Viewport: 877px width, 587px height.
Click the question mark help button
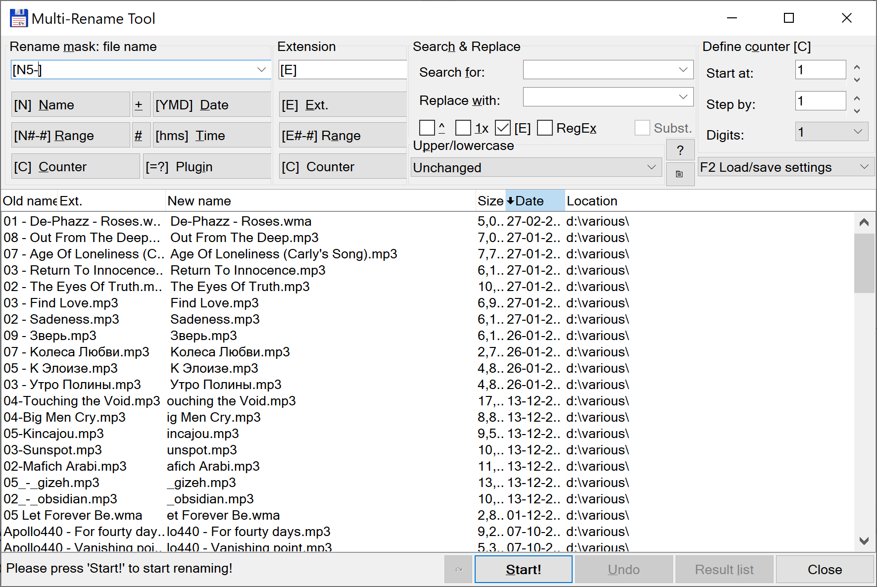(x=680, y=150)
